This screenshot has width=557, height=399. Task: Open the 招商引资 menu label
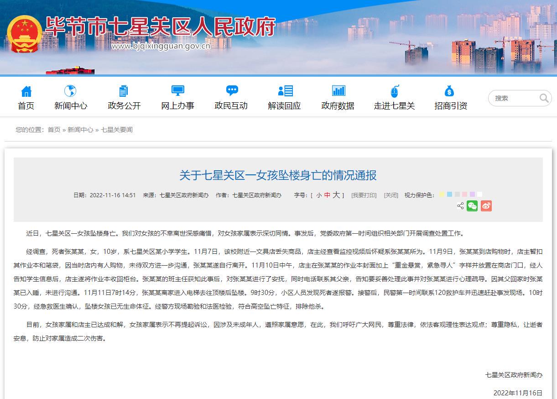coord(451,106)
